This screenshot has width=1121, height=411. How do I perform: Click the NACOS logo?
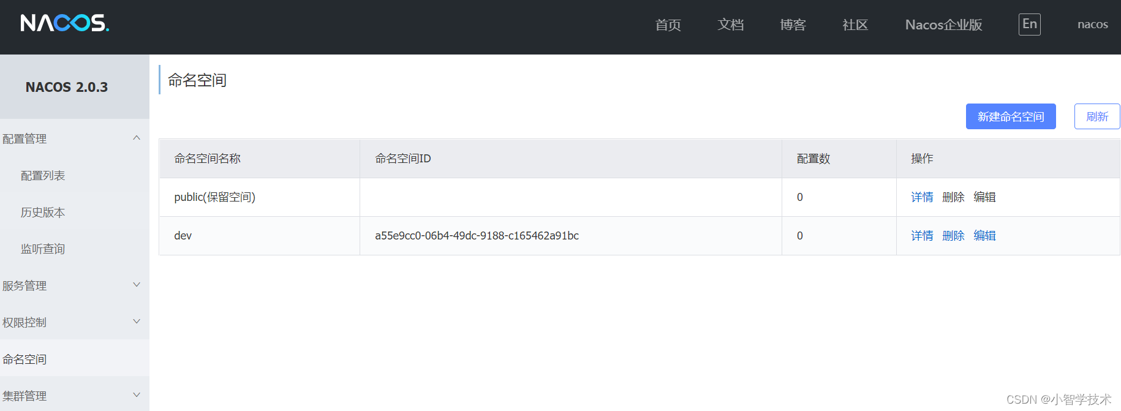pos(65,23)
